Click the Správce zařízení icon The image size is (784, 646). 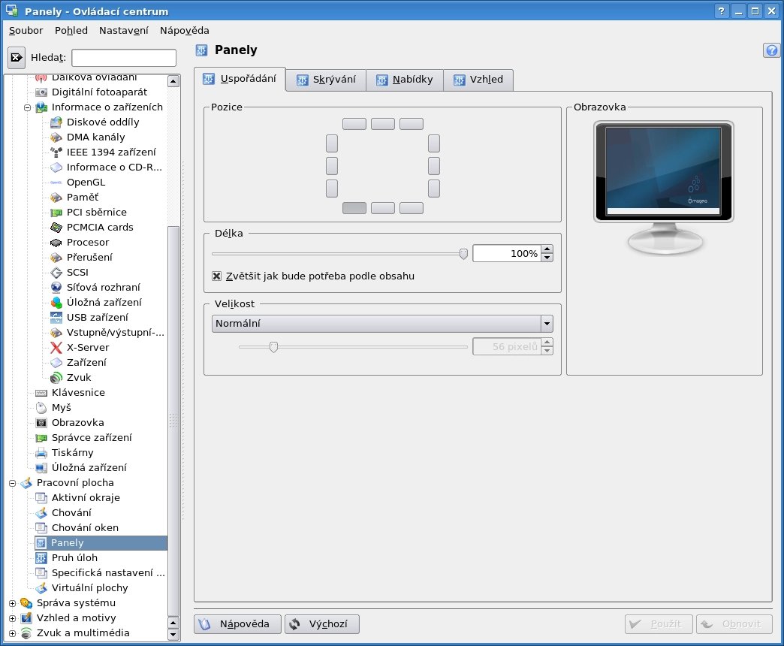(41, 438)
